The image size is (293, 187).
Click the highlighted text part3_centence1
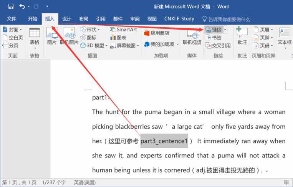pyautogui.click(x=164, y=141)
